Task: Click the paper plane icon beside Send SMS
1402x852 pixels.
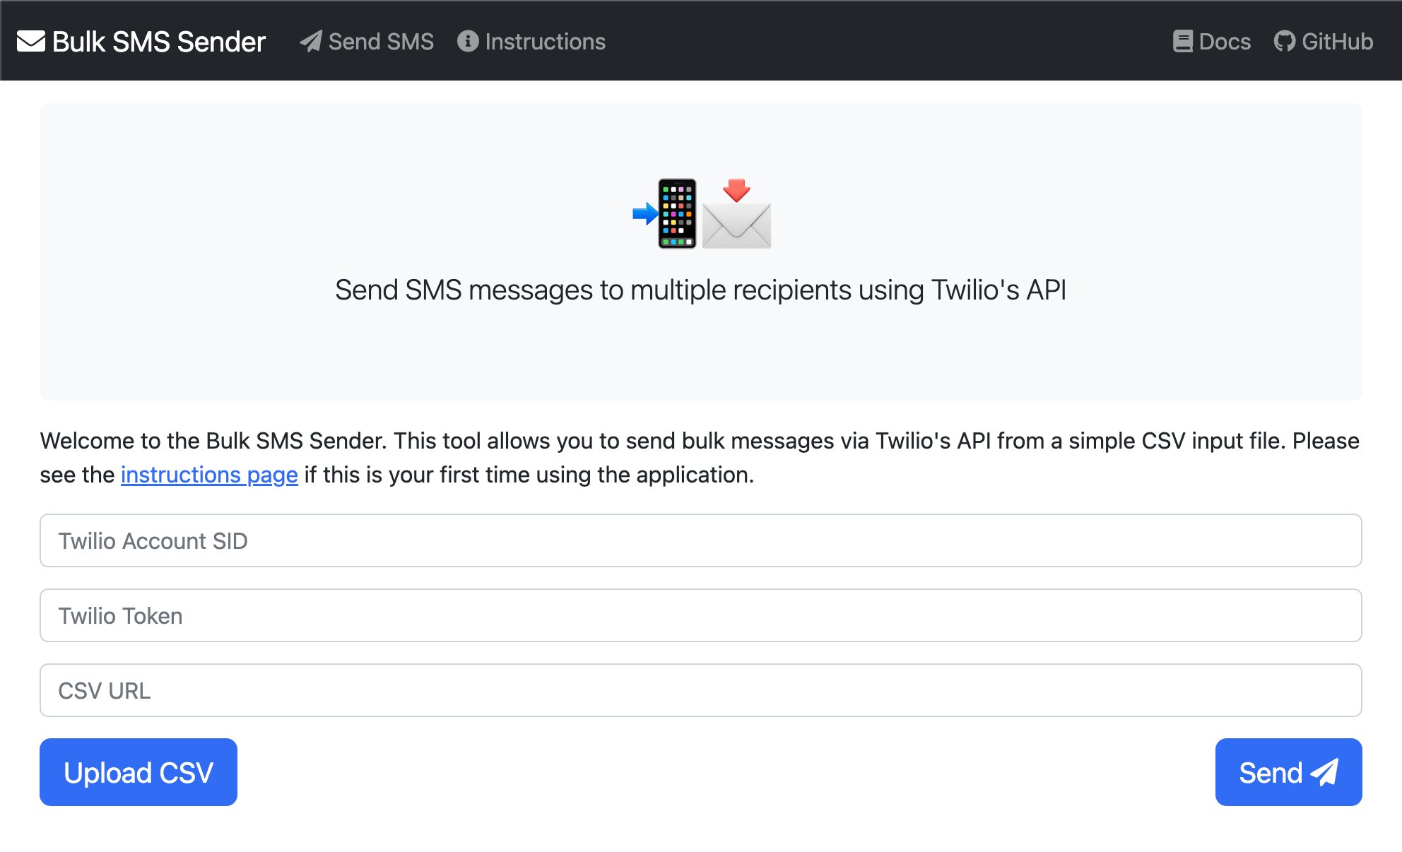Action: (x=311, y=42)
